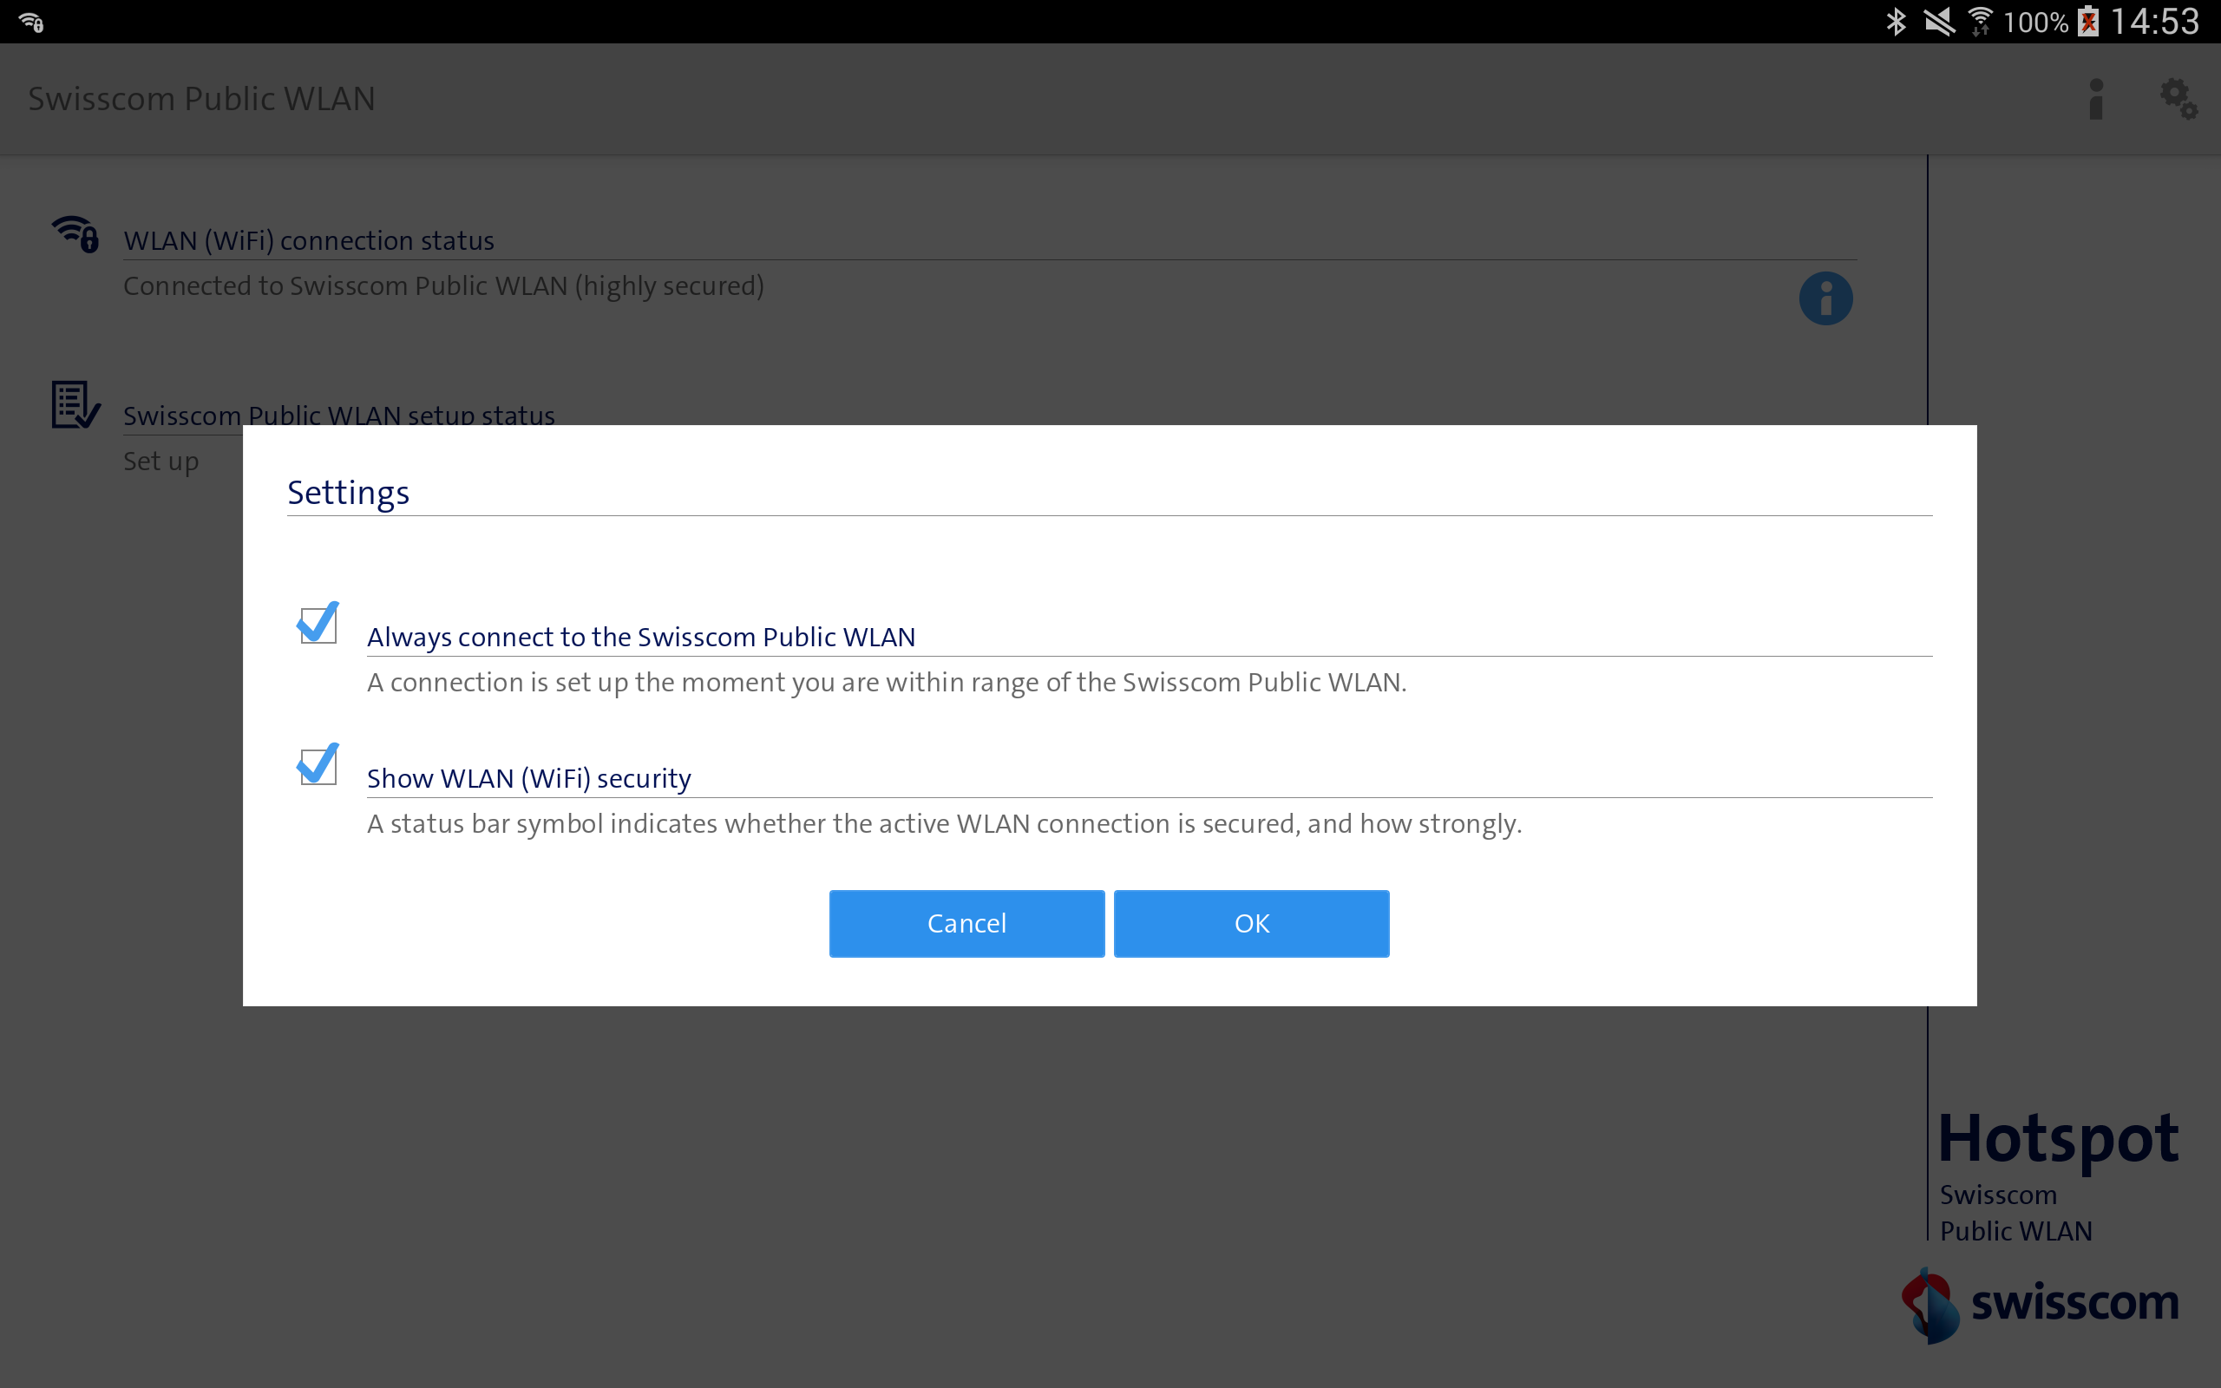This screenshot has height=1388, width=2221.
Task: Uncheck Always connect to the Swisscom Public WLAN
Action: pos(318,624)
